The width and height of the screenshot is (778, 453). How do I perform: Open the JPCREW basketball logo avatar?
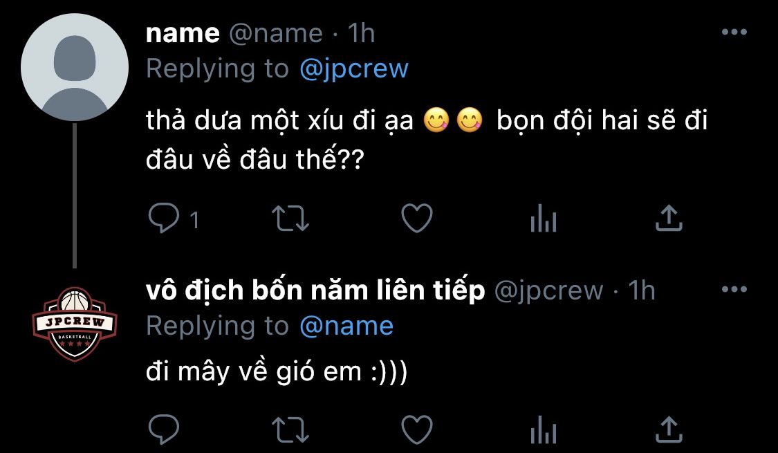coord(75,324)
